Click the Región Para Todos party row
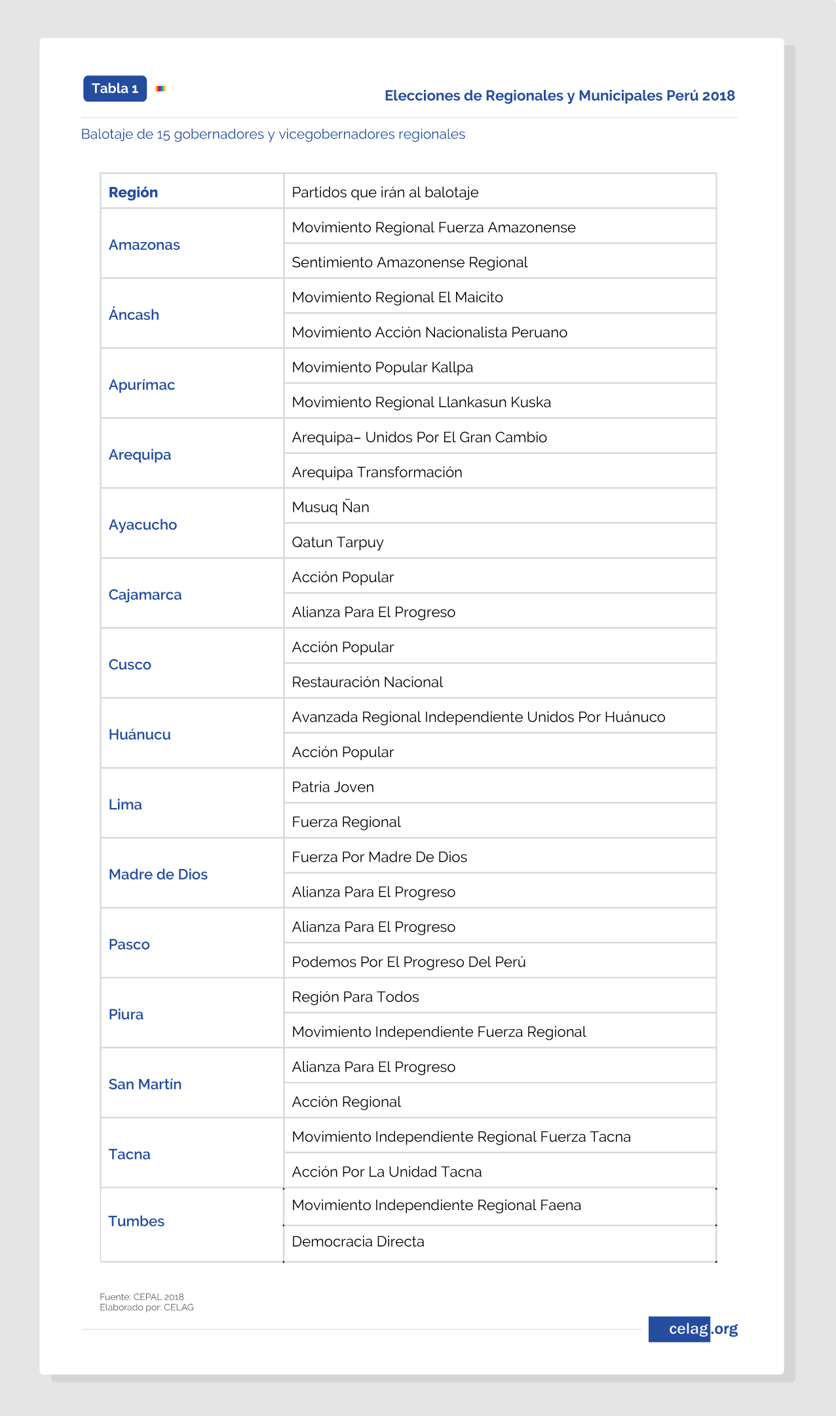Viewport: 836px width, 1416px height. pyautogui.click(x=500, y=996)
